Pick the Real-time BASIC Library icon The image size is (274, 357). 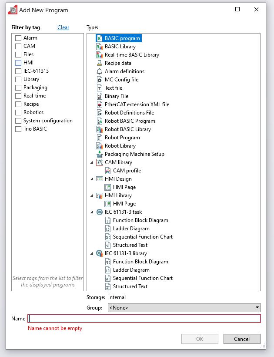pos(99,55)
